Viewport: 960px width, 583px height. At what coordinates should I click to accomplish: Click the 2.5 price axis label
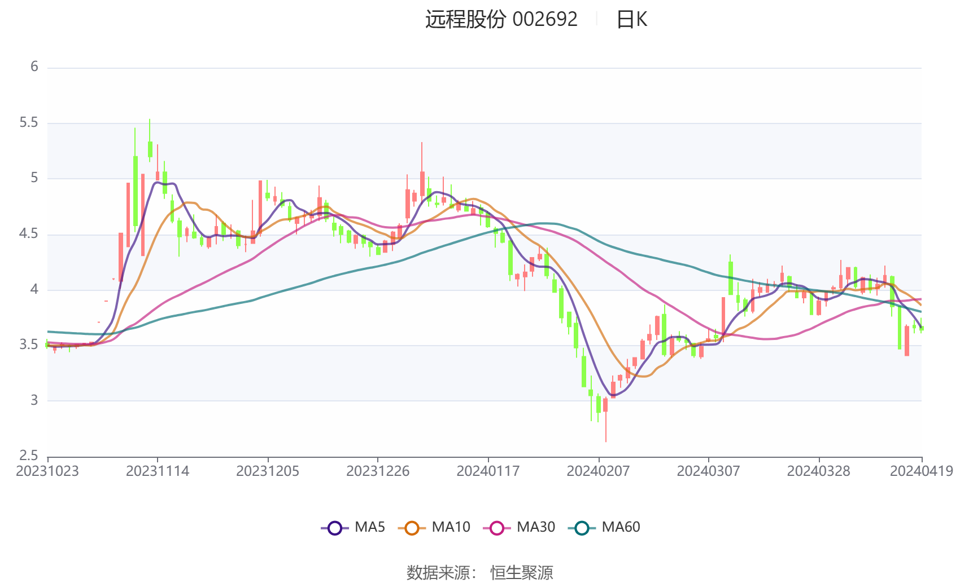tap(29, 456)
